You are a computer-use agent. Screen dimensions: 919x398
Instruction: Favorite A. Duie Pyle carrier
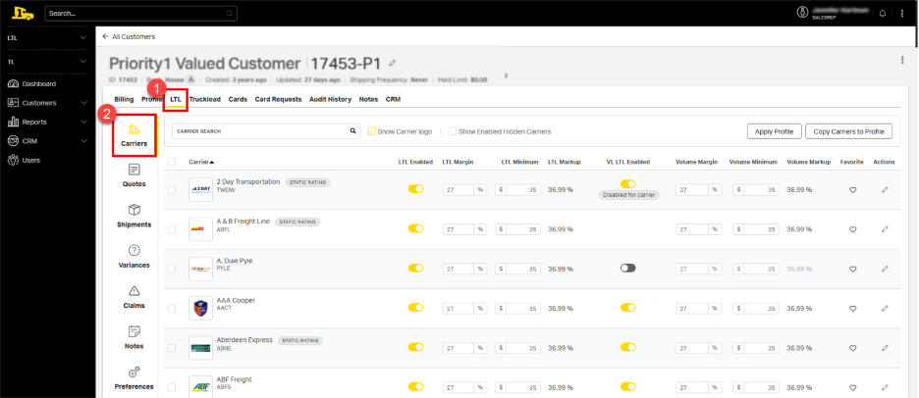(853, 269)
